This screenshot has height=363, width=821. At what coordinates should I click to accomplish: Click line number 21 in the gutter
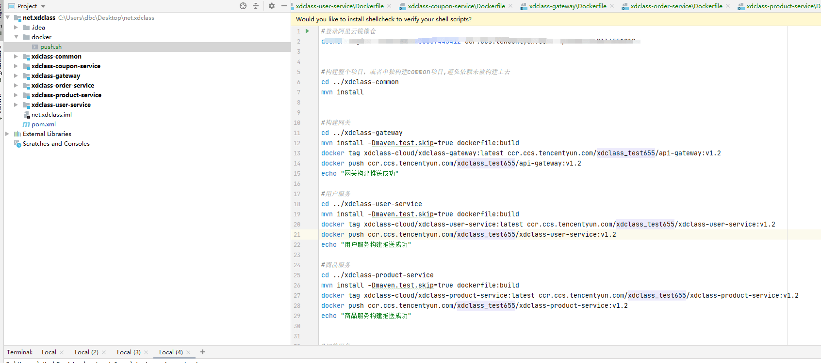(x=297, y=235)
